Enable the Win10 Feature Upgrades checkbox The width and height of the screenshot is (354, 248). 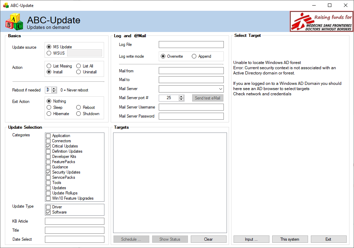(48, 198)
